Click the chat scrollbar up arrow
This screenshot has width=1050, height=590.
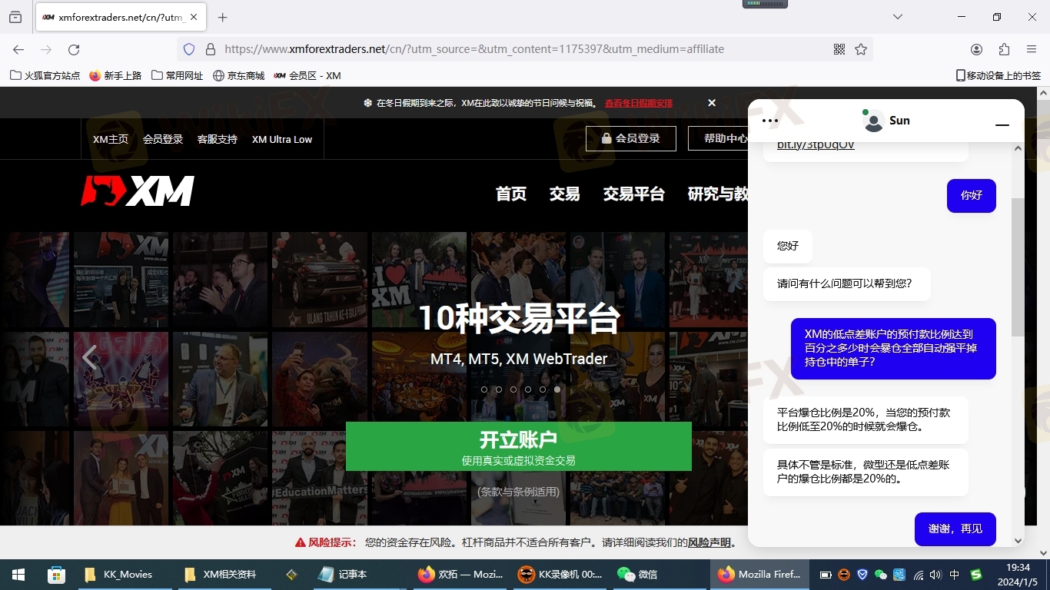tap(1018, 148)
